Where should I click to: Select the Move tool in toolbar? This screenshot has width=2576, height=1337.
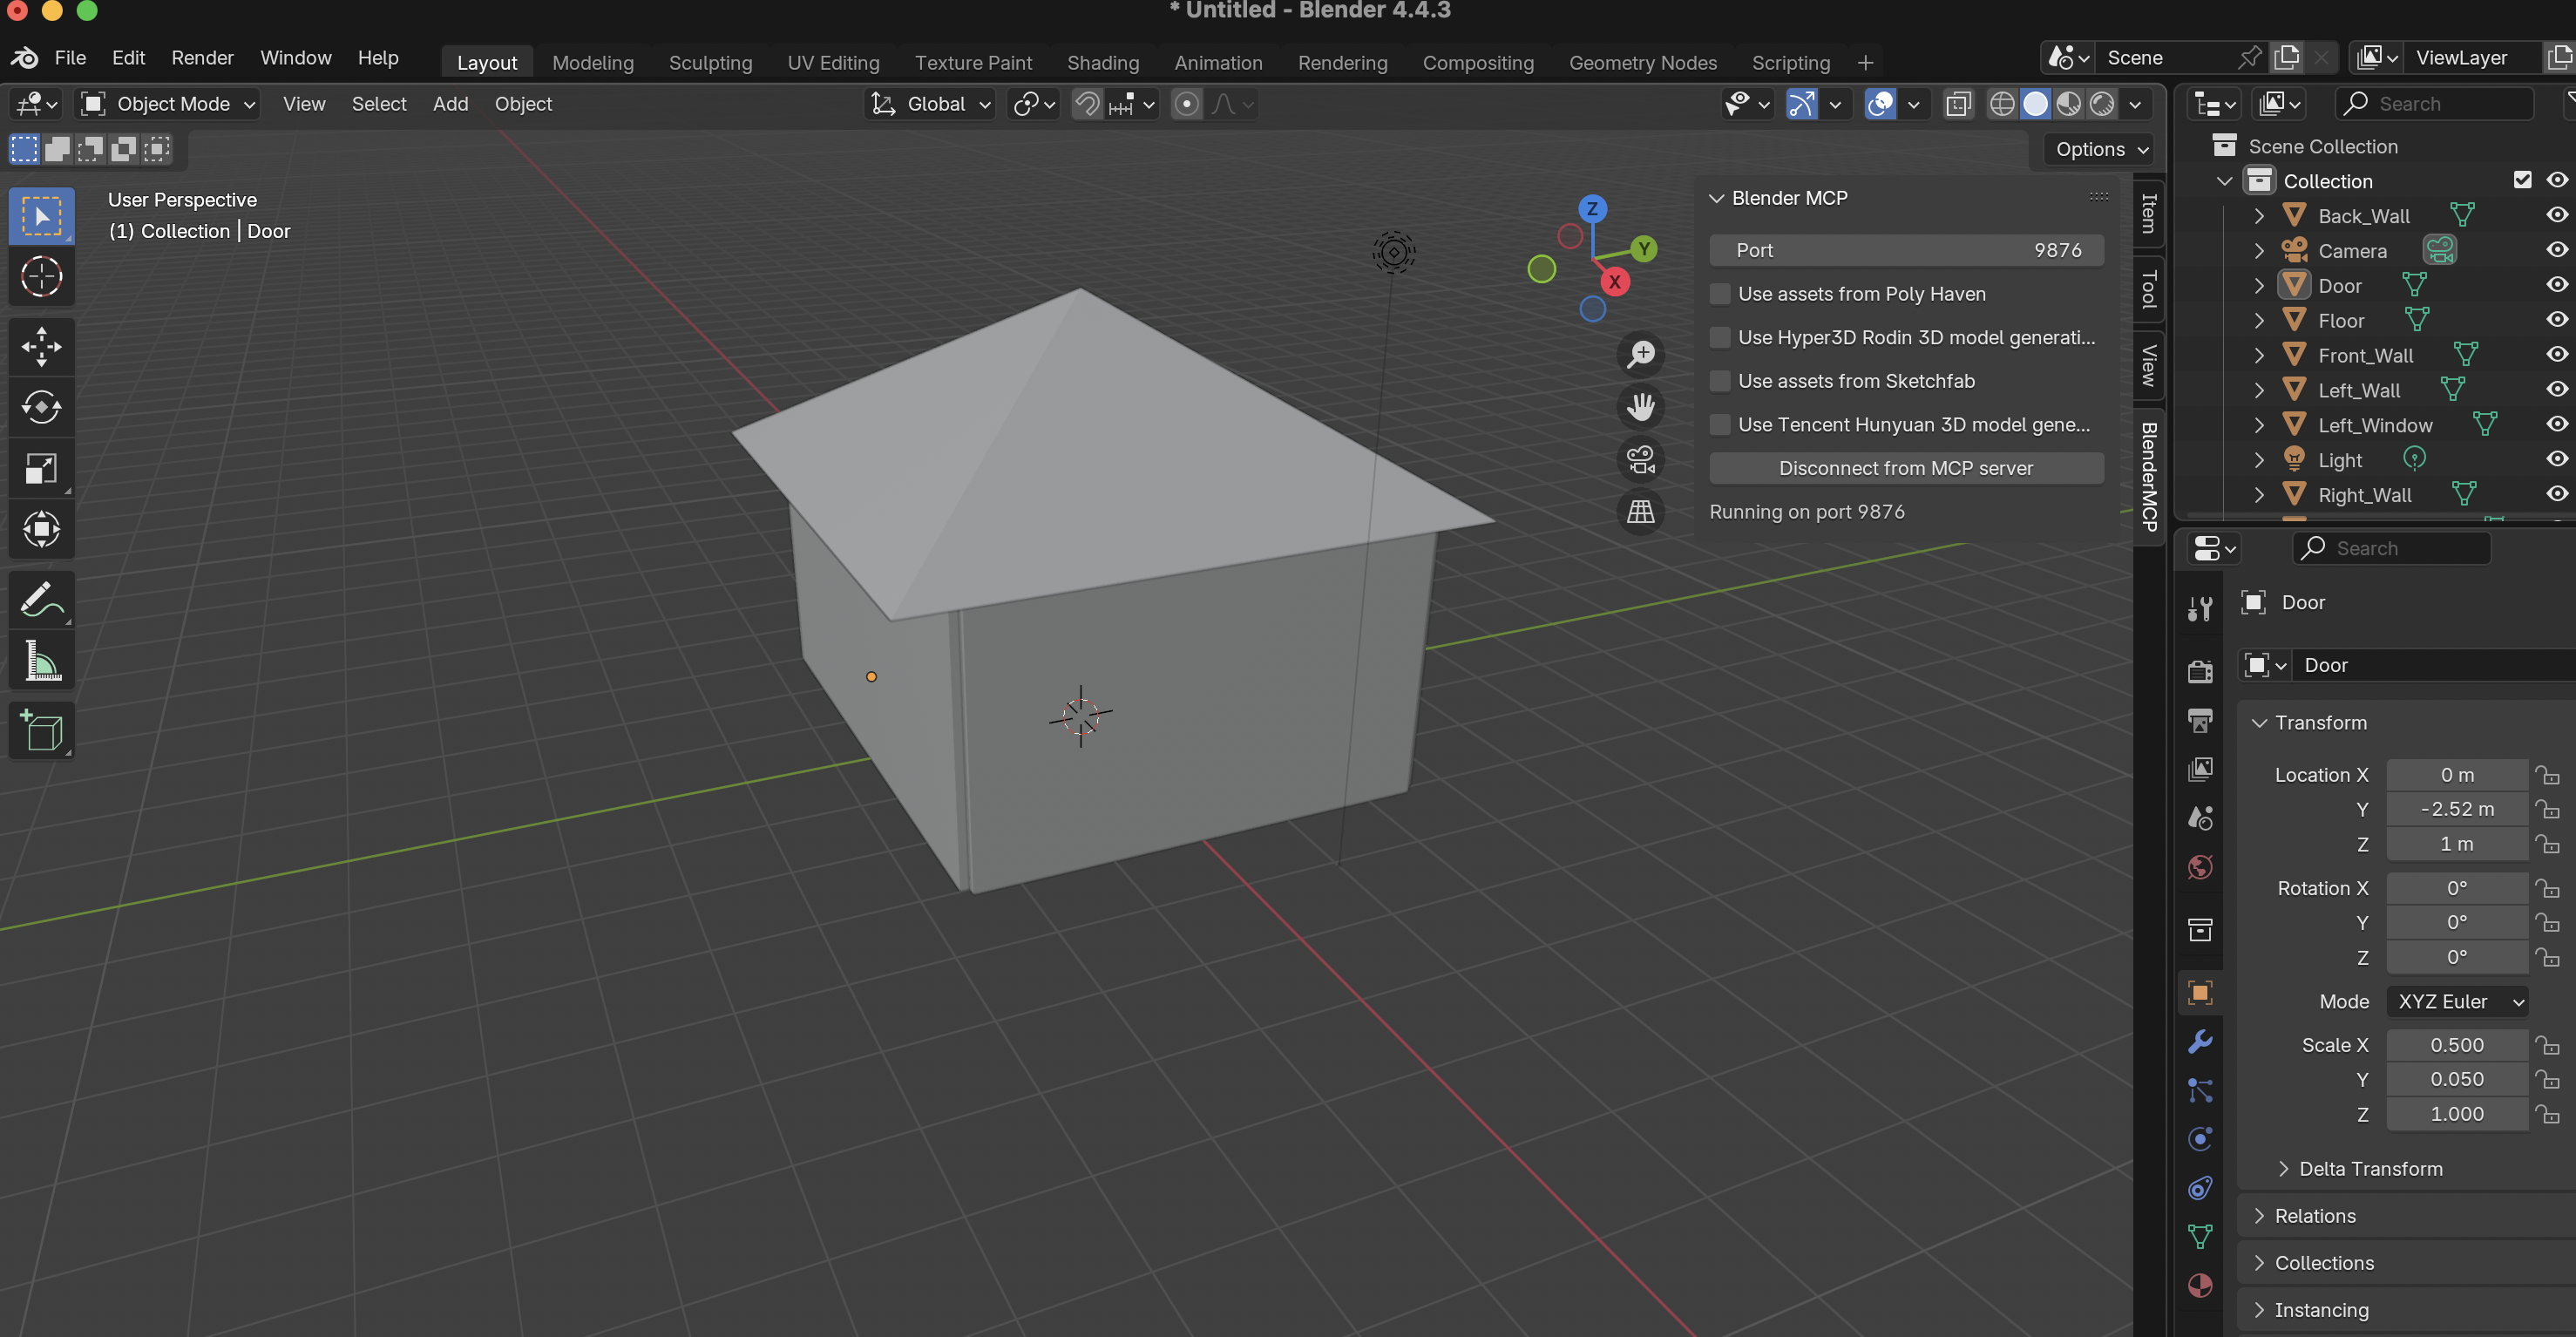pos(41,346)
